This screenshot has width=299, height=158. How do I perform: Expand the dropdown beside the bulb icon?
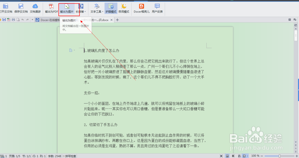247,156
